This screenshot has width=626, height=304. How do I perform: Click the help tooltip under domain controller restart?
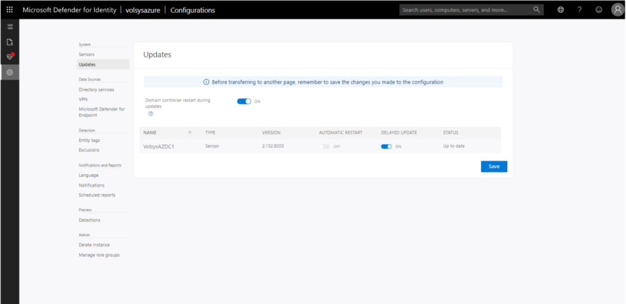point(151,113)
